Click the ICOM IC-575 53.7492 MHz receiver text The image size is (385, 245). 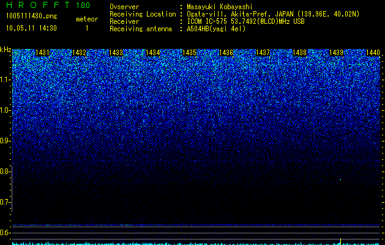(x=245, y=21)
